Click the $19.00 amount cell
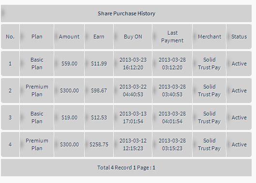The image size is (256, 183). tap(69, 118)
